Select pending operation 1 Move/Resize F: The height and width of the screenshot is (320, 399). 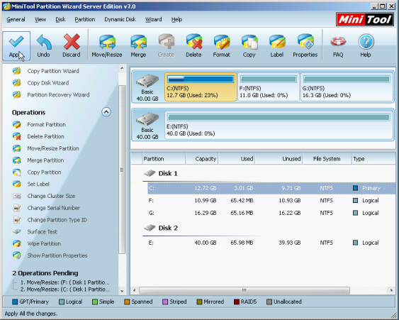point(65,282)
